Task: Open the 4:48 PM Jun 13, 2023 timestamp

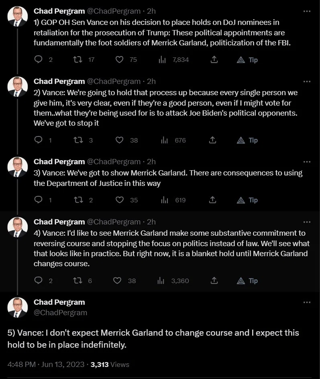Action: [x=46, y=364]
